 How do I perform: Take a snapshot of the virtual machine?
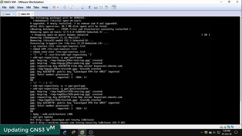pos(72,7)
